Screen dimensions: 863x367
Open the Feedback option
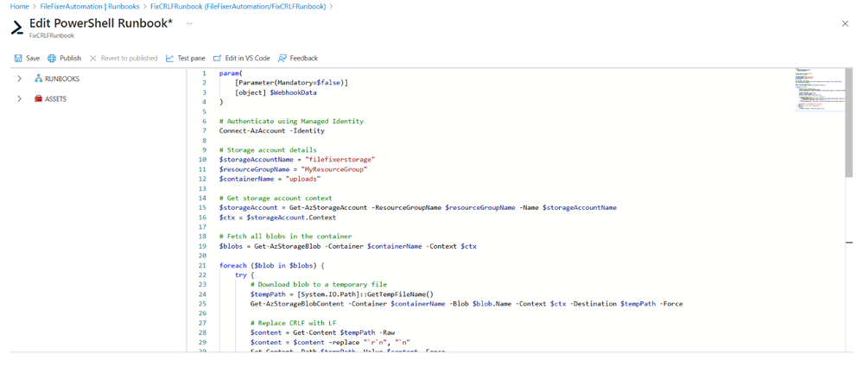(304, 58)
